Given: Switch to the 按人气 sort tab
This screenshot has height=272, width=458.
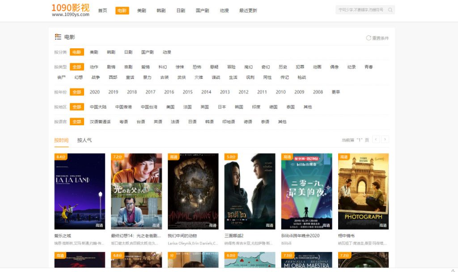Looking at the screenshot, I should click(85, 140).
